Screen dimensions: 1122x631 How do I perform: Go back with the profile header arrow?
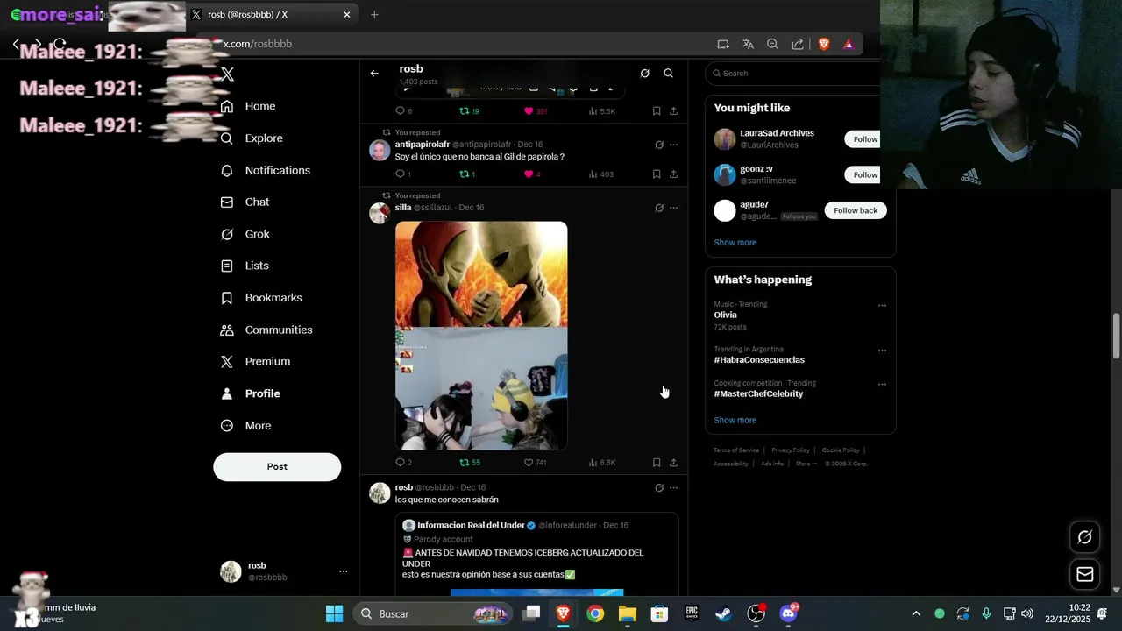(x=374, y=74)
